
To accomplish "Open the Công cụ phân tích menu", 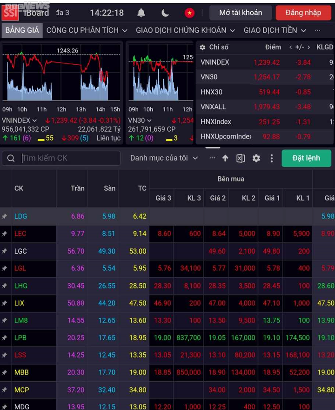I will click(87, 30).
